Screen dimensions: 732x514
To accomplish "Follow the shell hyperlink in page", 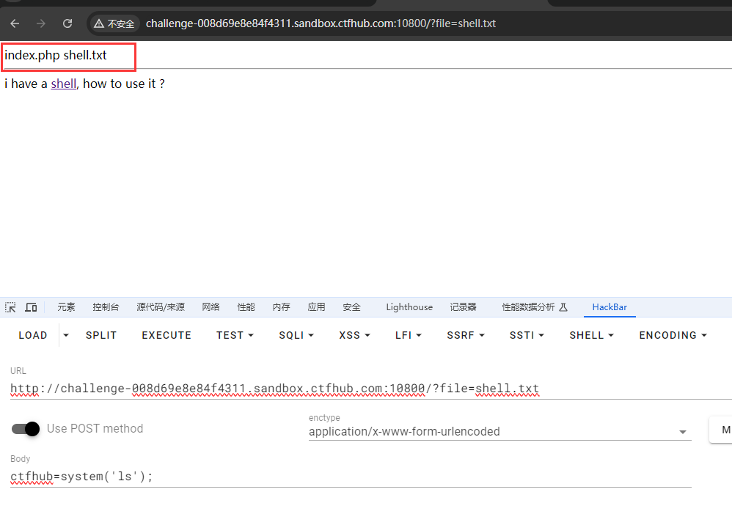I will coord(63,84).
